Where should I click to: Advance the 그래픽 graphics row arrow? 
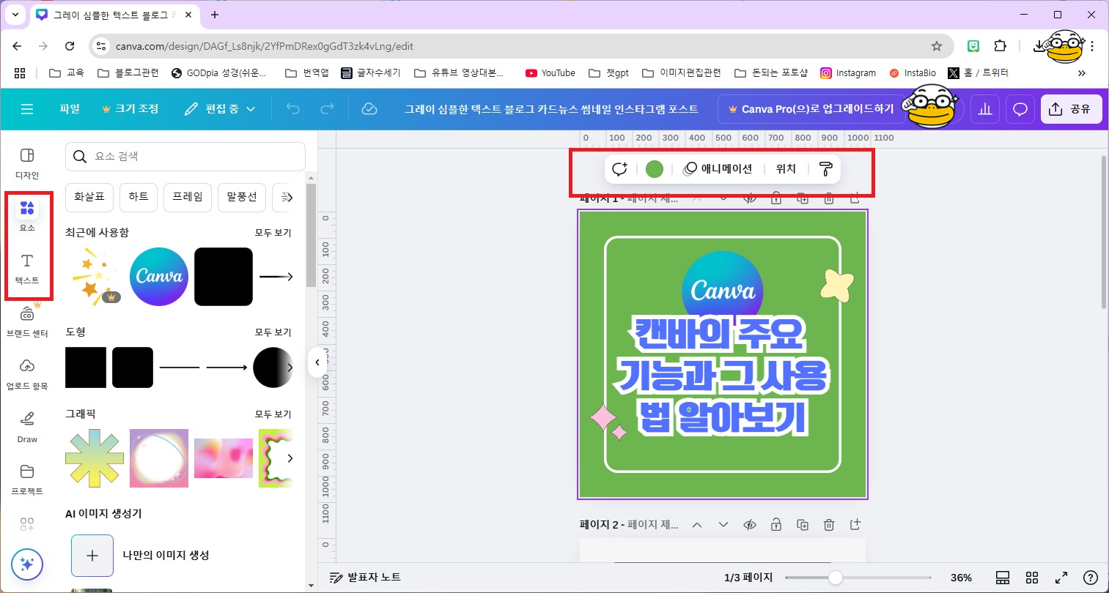pyautogui.click(x=290, y=458)
